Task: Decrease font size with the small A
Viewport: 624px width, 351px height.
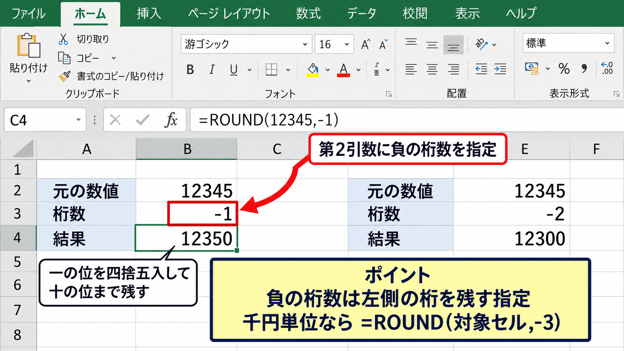Action: [383, 44]
